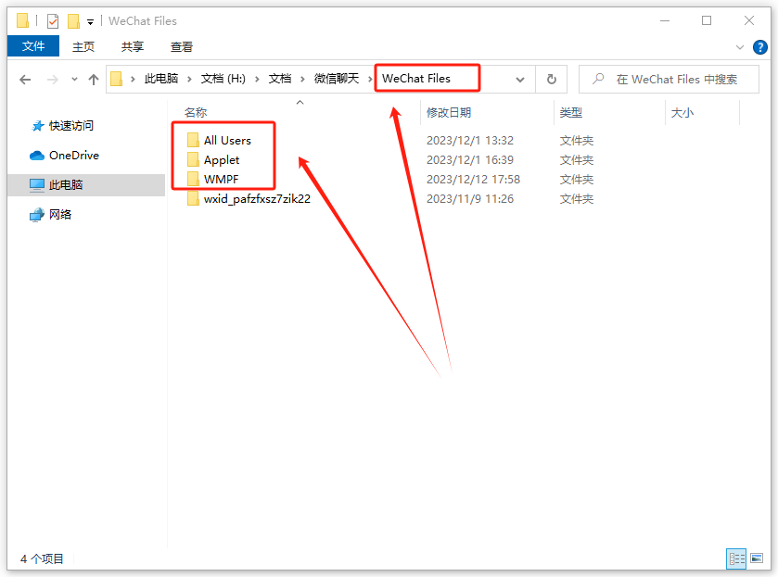Sort by the 大小 column header
The image size is (778, 577).
[x=682, y=112]
